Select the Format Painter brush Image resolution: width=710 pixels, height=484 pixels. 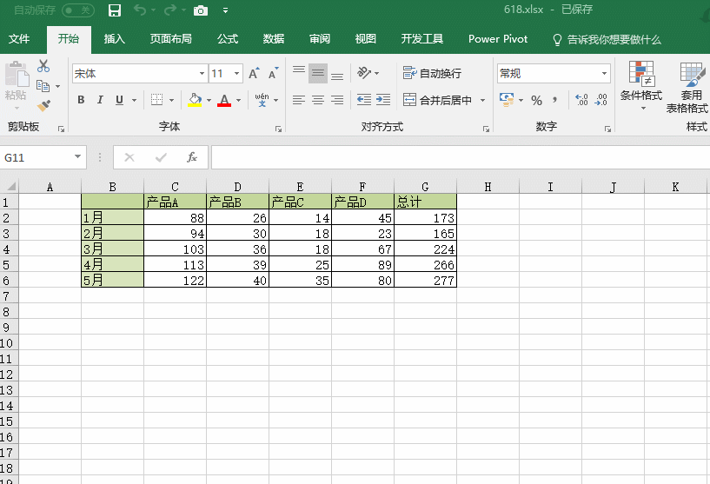(x=43, y=105)
